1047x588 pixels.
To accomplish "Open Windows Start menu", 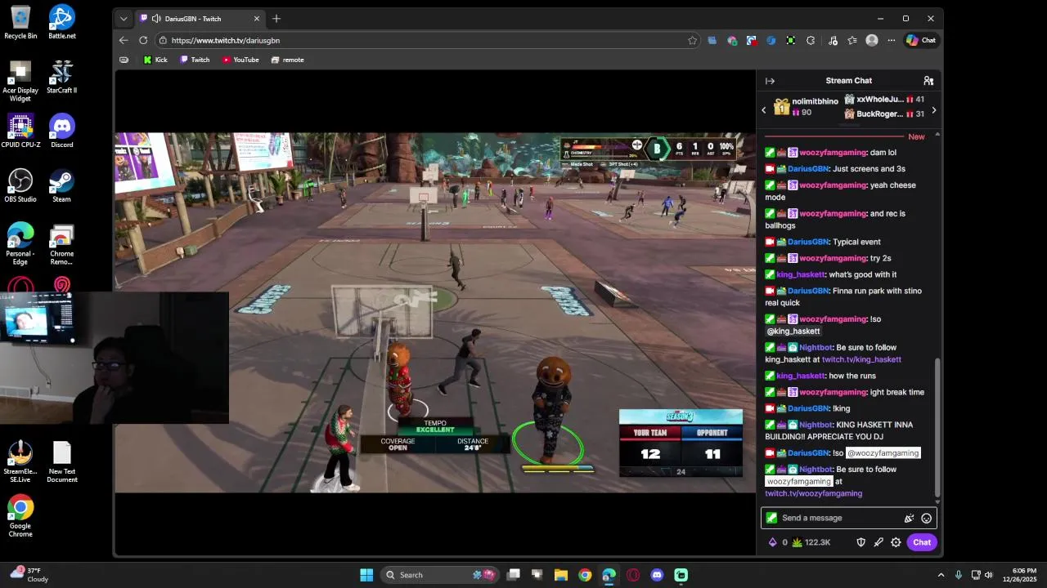I will (x=366, y=575).
